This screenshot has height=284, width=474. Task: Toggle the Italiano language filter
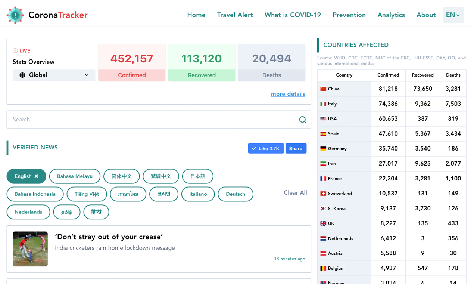(198, 194)
